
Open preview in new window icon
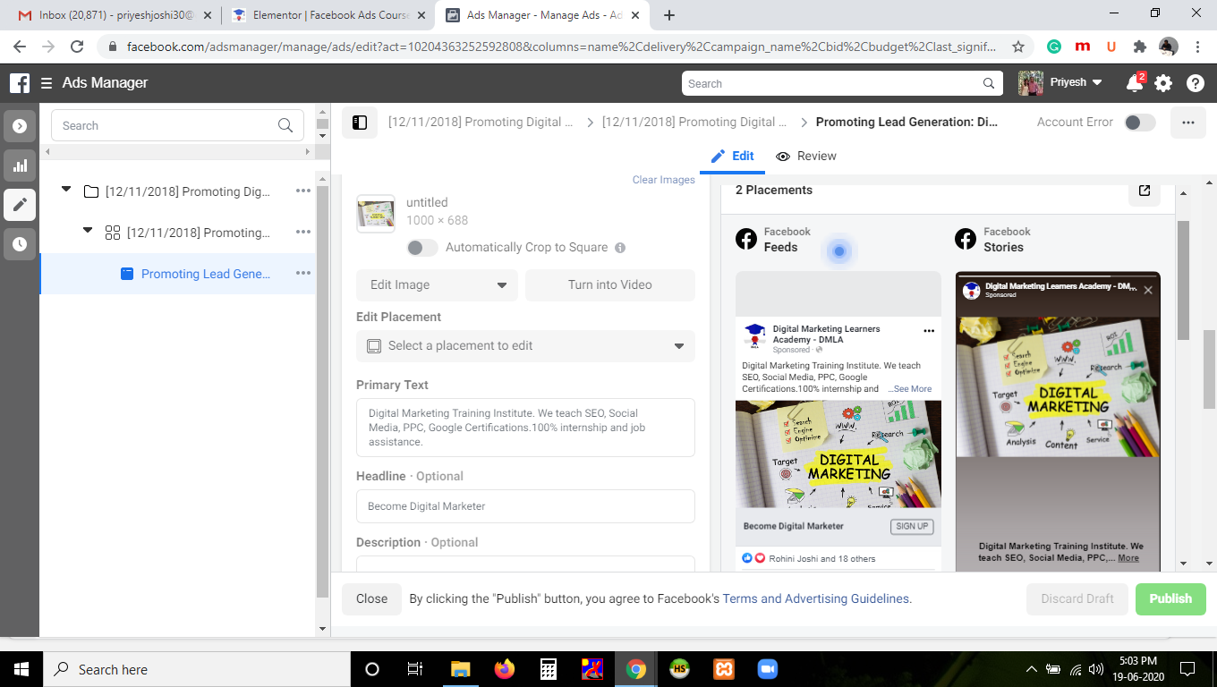(x=1145, y=191)
